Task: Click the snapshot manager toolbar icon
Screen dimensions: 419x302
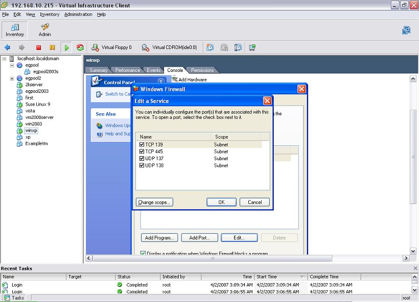Action: coord(238,47)
